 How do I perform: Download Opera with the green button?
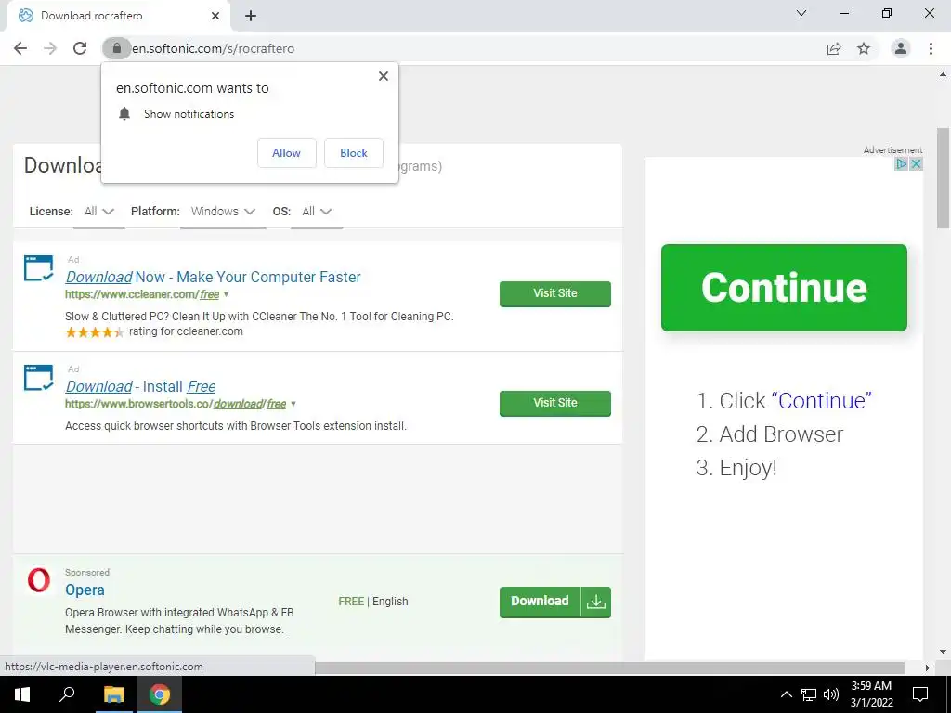540,602
